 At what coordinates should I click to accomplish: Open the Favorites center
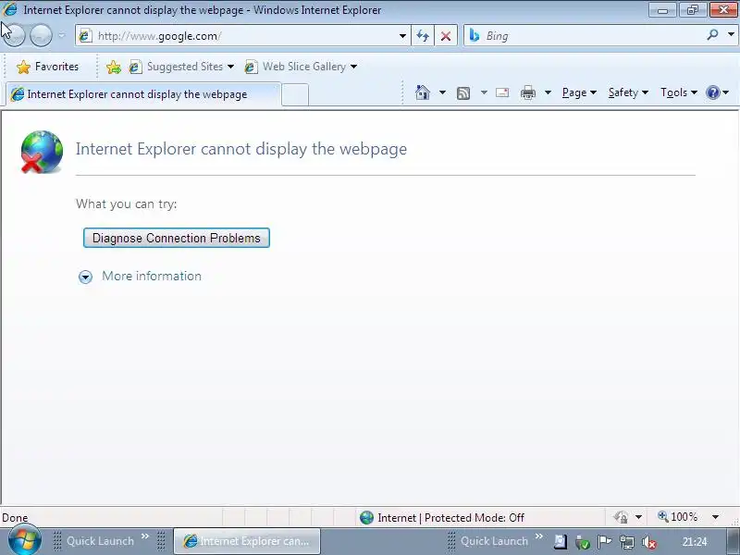(47, 67)
